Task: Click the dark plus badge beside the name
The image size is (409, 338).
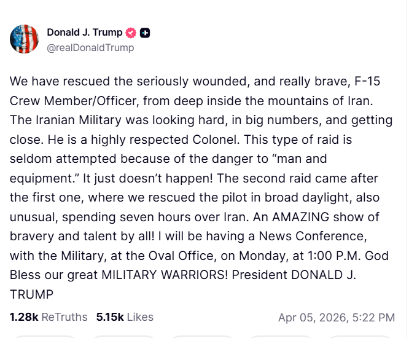Action: [145, 33]
